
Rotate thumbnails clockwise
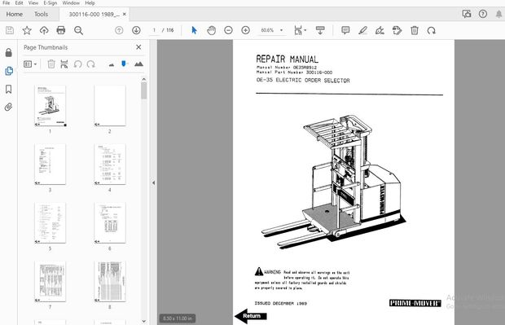click(91, 64)
